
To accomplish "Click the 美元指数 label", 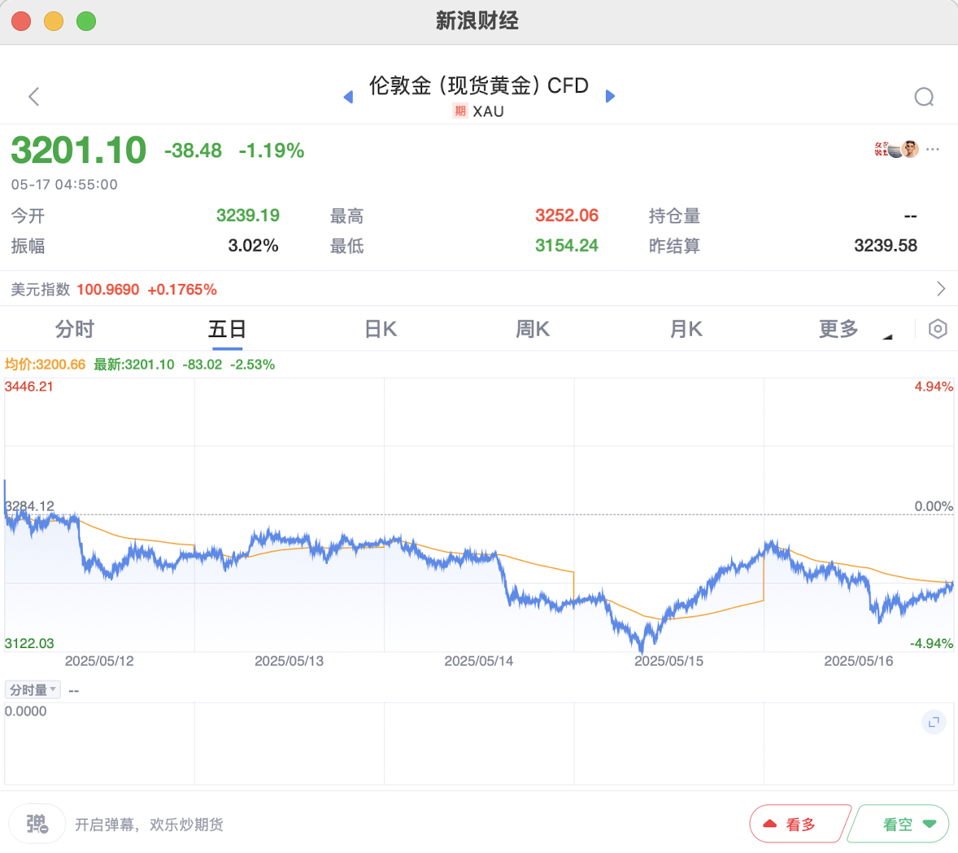I will click(x=41, y=289).
